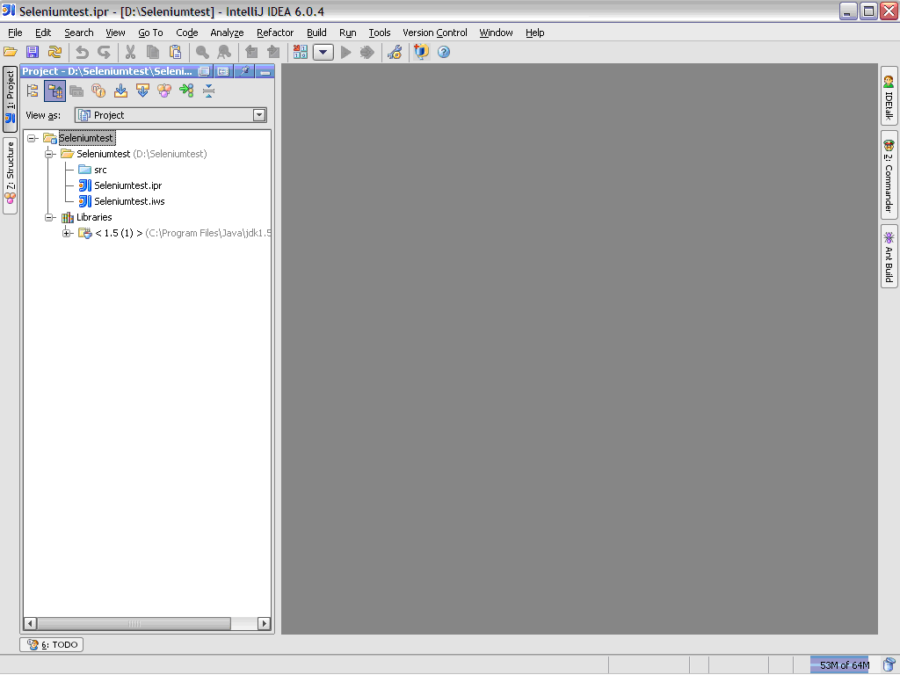Toggle the highlighted Show Modules button

[55, 91]
